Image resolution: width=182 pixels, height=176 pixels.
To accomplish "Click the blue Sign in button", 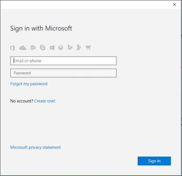I will click(154, 161).
